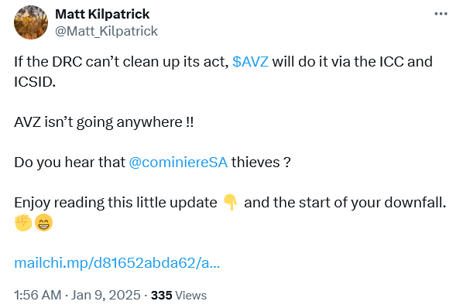The height and width of the screenshot is (308, 463).
Task: Click the raised fist emoji
Action: coord(23,222)
